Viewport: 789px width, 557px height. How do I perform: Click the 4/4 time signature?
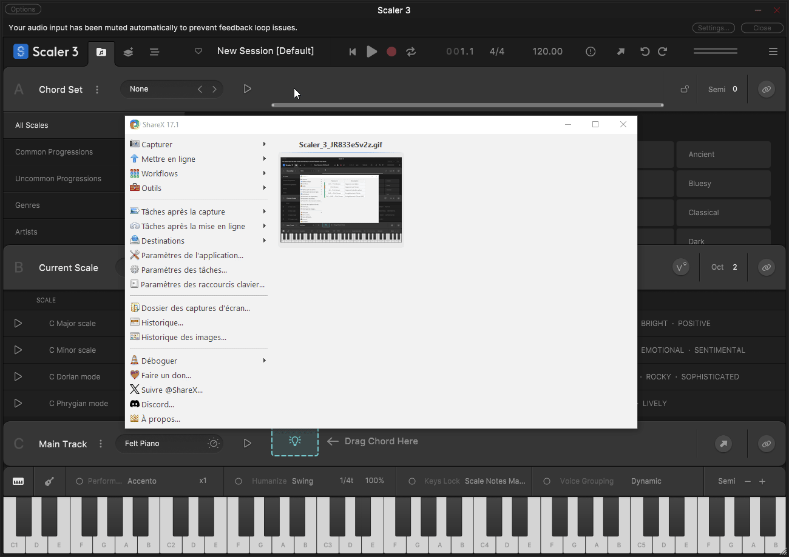(x=497, y=52)
